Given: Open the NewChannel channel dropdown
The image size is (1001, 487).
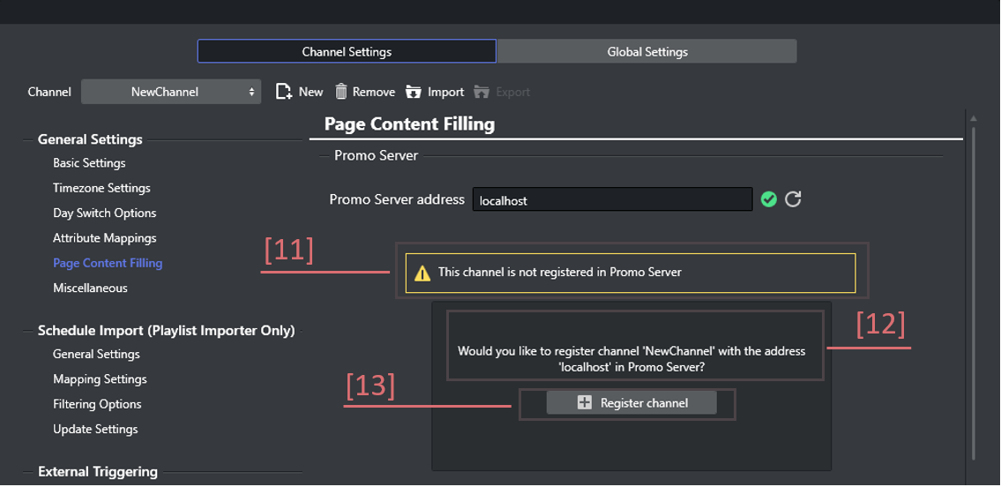Looking at the screenshot, I should pyautogui.click(x=171, y=92).
